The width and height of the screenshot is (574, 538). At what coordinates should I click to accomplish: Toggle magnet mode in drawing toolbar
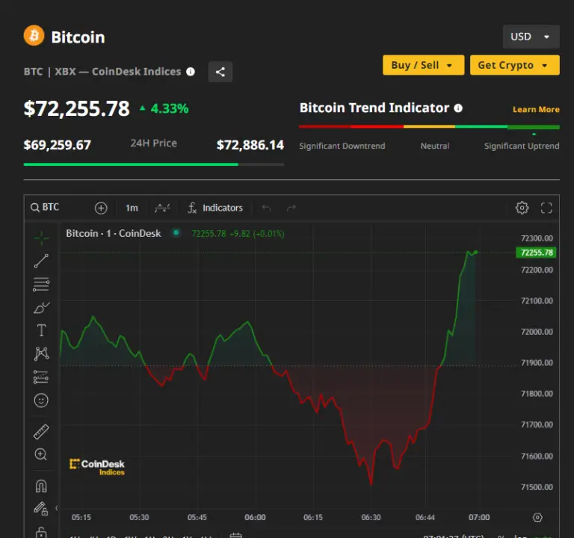pos(41,486)
